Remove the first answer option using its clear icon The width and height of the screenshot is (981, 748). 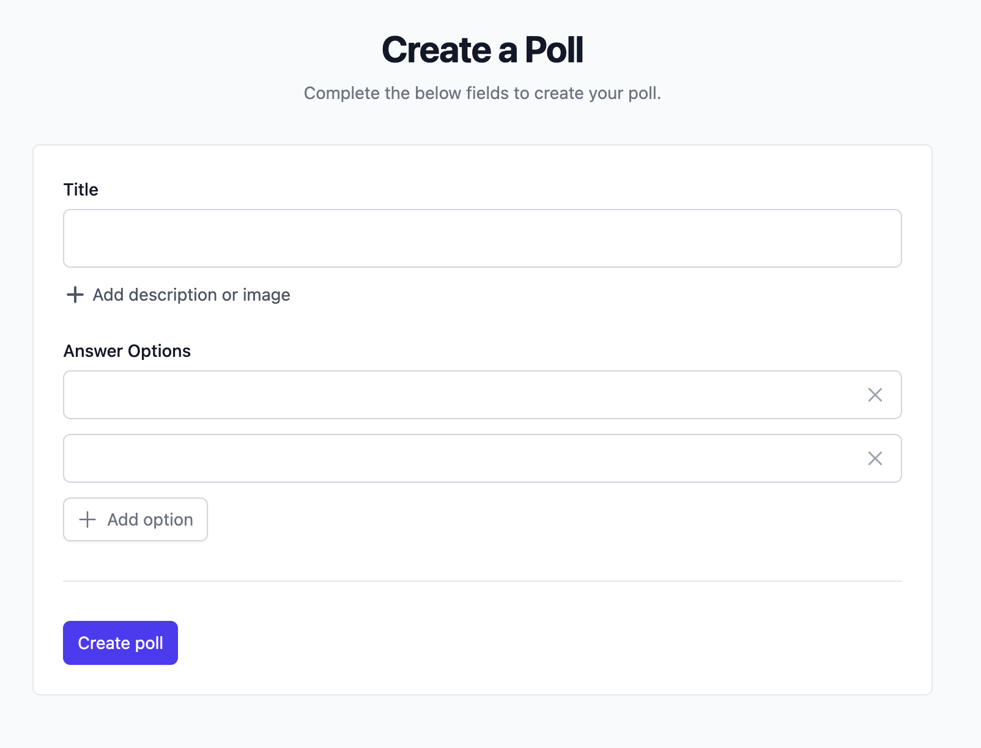(875, 395)
